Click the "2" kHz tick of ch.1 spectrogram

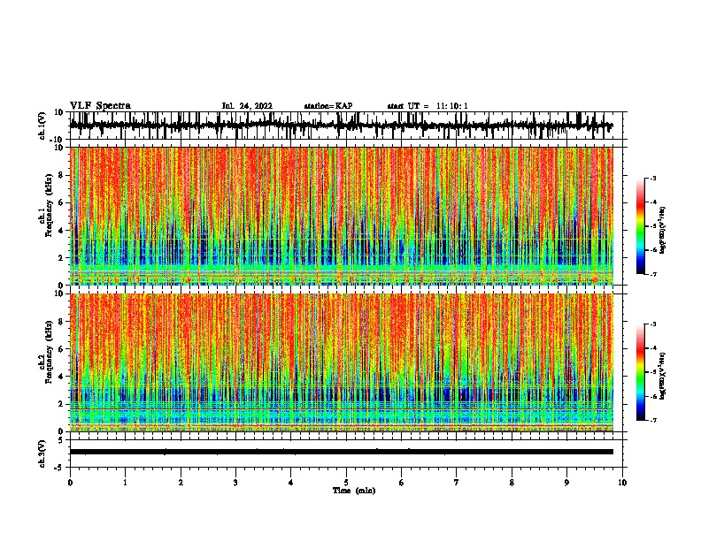61,258
